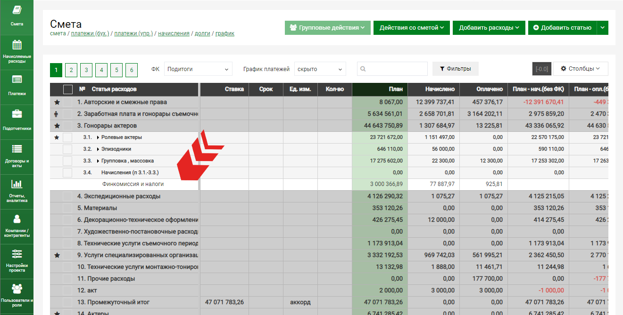Toggle the select-all checkbox in table header
The image size is (623, 315).
click(68, 89)
